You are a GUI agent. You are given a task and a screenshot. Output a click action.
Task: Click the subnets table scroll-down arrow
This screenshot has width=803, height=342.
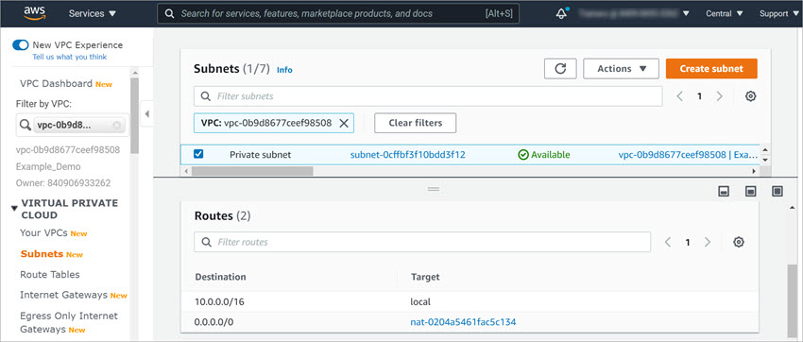click(x=765, y=160)
